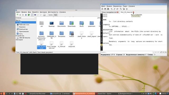Screen dimensions: 169x95
Task: Create new document in text editor toolbar
Action: point(102,9)
